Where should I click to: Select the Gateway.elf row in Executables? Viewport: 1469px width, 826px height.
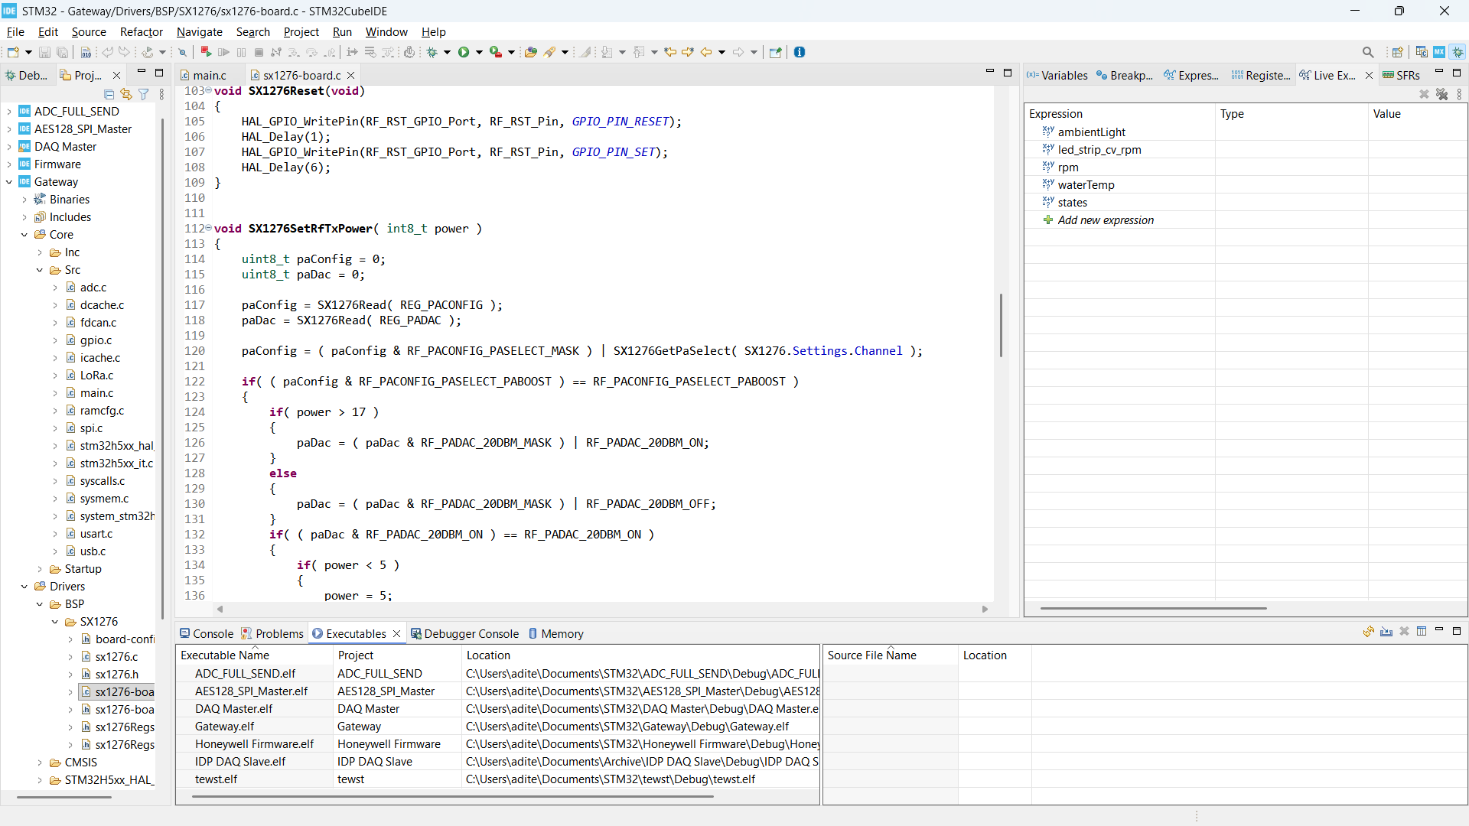(x=225, y=726)
